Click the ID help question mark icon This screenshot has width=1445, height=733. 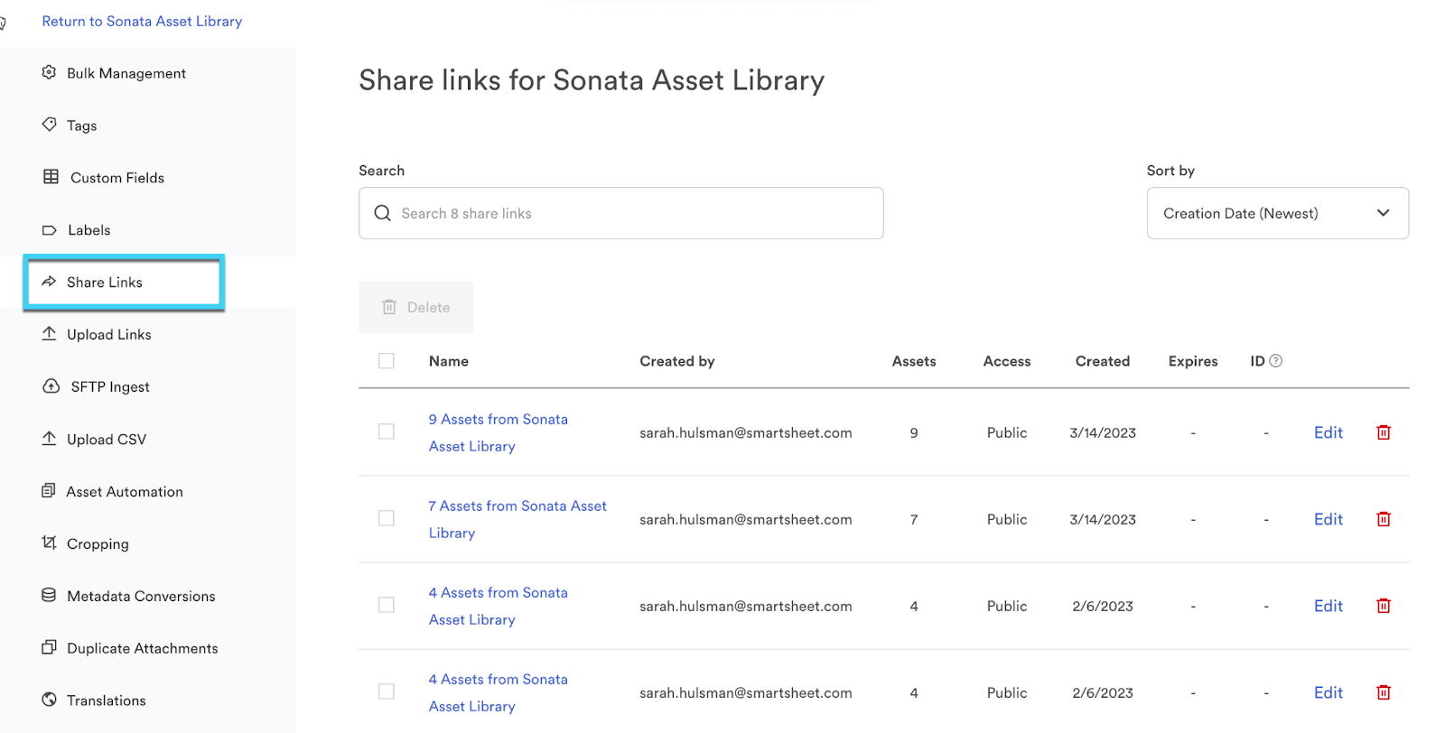coord(1275,361)
